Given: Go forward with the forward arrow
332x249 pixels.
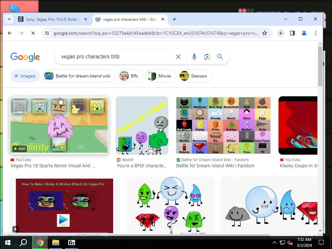Looking at the screenshot, I should [21, 33].
